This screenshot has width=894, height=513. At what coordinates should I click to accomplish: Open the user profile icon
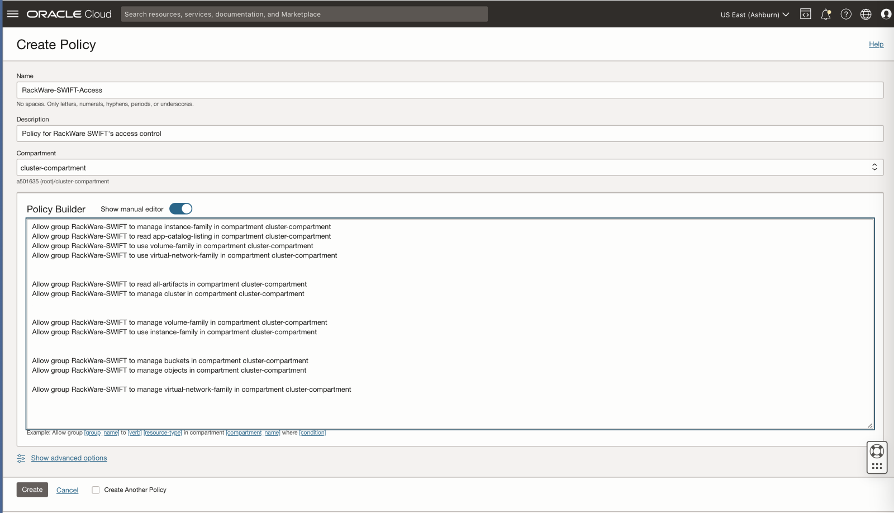886,14
